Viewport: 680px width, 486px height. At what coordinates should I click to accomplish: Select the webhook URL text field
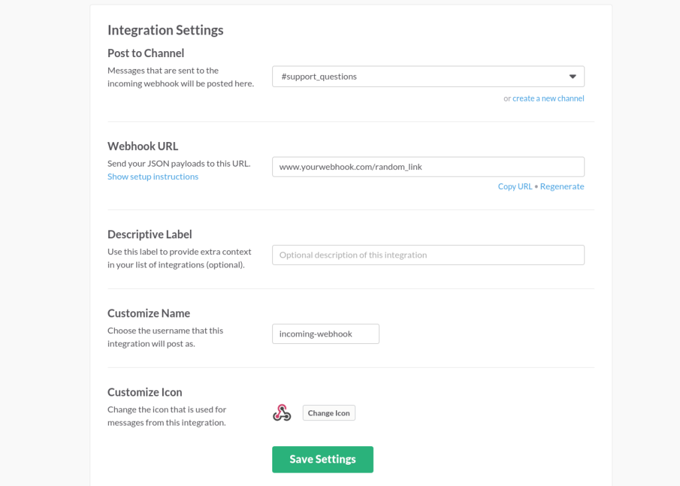point(428,167)
